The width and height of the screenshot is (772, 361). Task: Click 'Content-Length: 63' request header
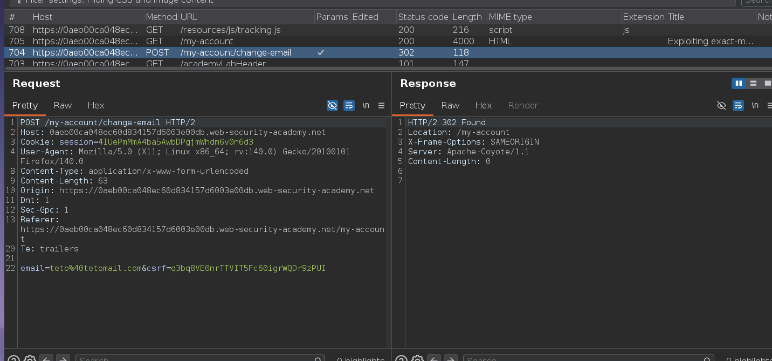tap(64, 181)
